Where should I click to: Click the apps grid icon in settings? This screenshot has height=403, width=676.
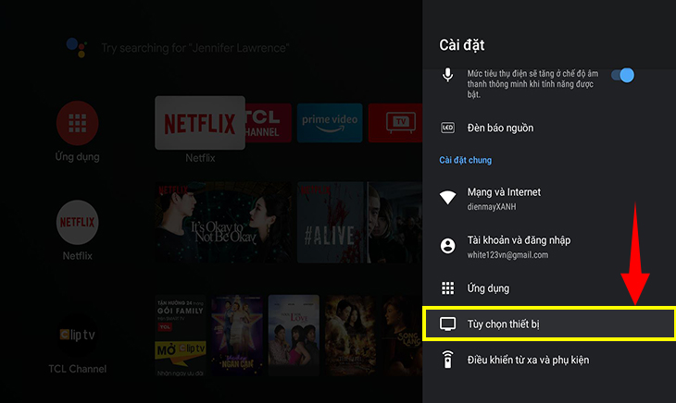447,288
